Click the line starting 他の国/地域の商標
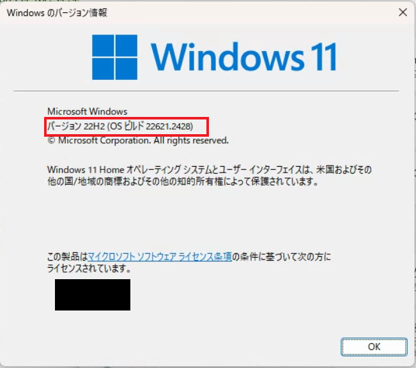 tap(183, 181)
